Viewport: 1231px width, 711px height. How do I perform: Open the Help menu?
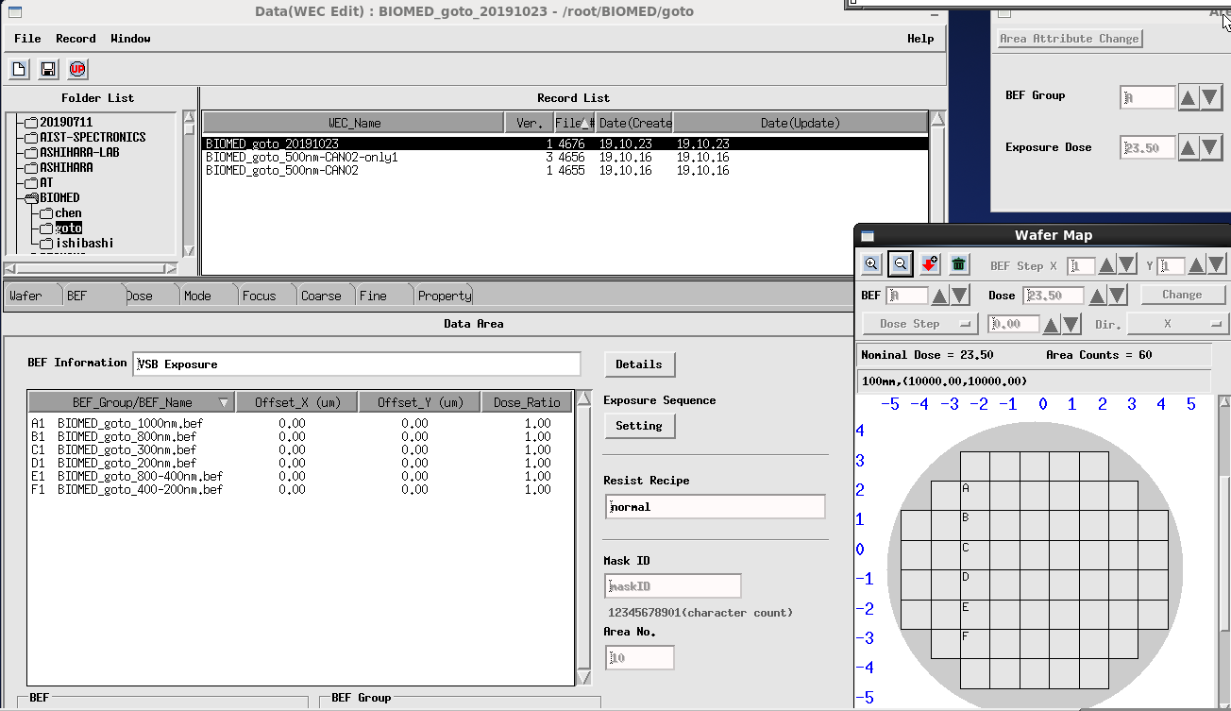pos(920,39)
